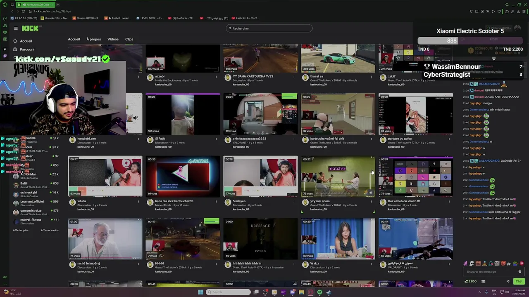Open emoji picker in chat input
Screen dimensions: 529x297
(x=520, y=271)
